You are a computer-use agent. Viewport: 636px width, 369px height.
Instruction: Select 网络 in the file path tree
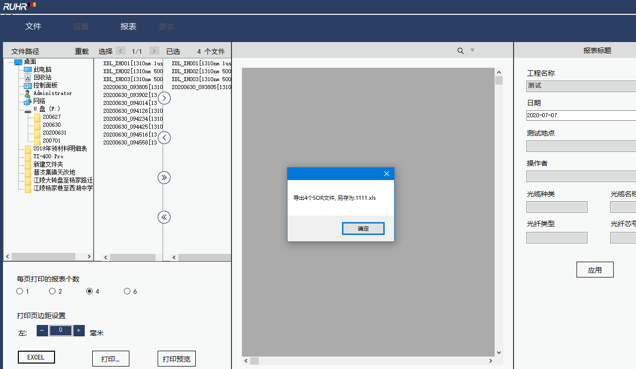(39, 101)
